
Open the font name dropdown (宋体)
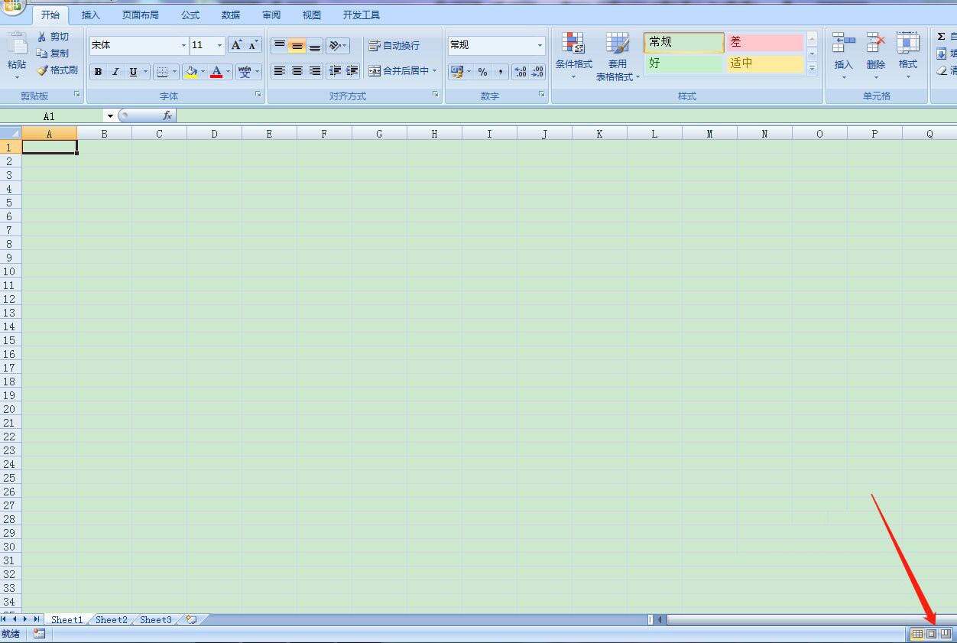point(183,46)
